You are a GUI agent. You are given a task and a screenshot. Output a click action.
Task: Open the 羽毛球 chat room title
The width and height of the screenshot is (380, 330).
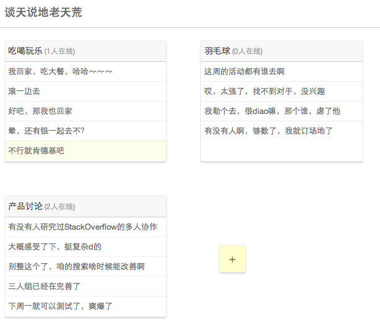(217, 51)
